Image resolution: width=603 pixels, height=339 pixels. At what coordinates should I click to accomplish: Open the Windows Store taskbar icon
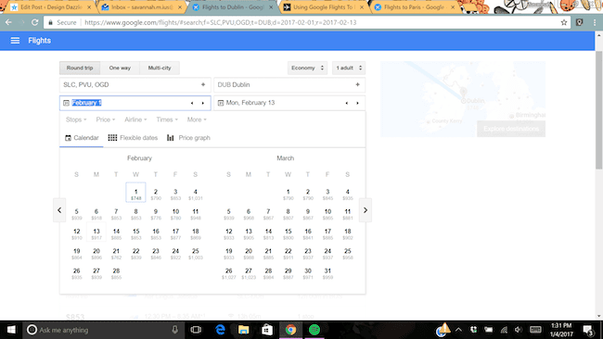point(267,330)
